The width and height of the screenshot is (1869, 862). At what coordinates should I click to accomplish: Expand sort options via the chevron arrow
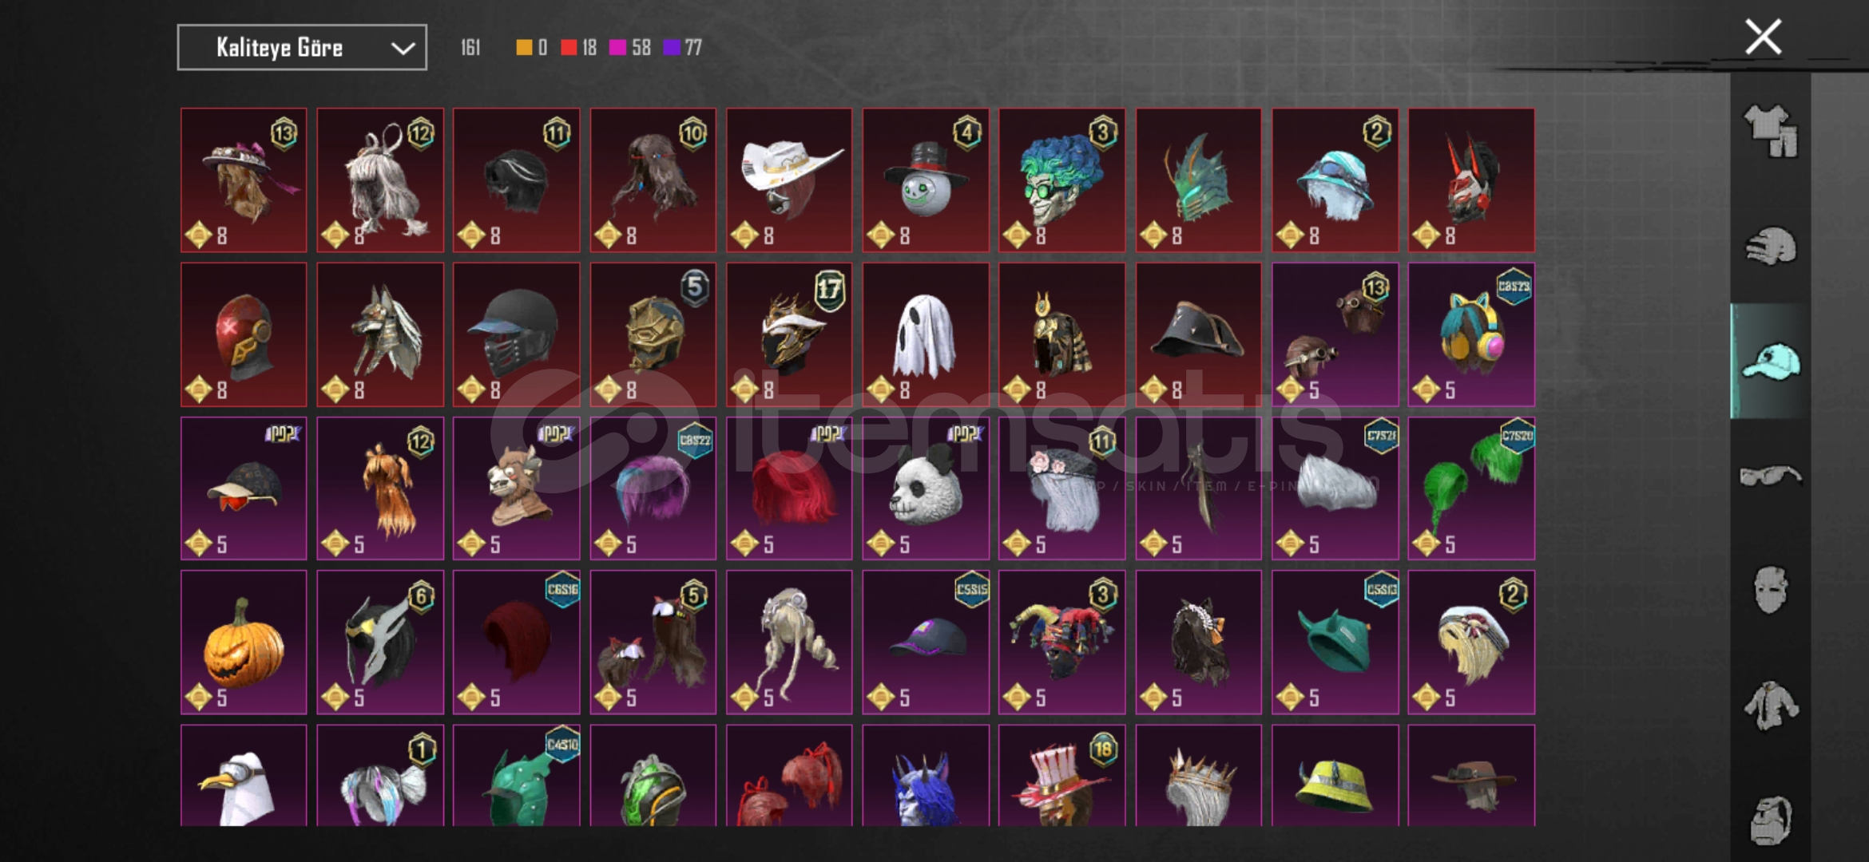(x=403, y=49)
